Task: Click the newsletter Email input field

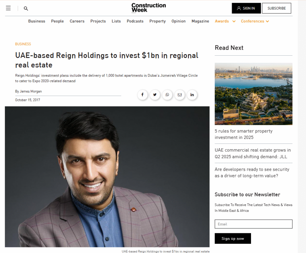Action: [253, 224]
